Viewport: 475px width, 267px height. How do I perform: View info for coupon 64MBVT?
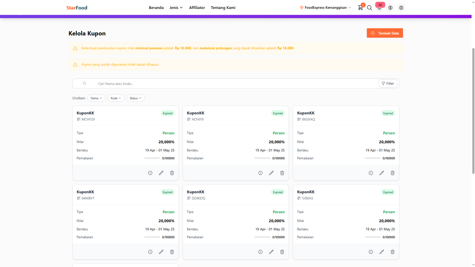click(x=150, y=252)
